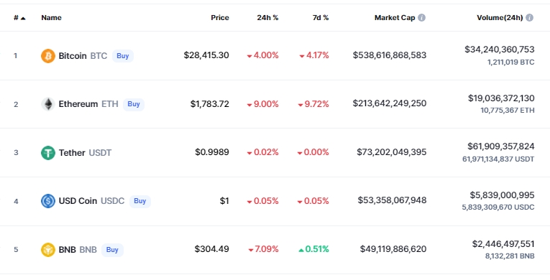Open the Volume(24h) info icon
Viewport: 550px width, 280px height.
tap(529, 17)
